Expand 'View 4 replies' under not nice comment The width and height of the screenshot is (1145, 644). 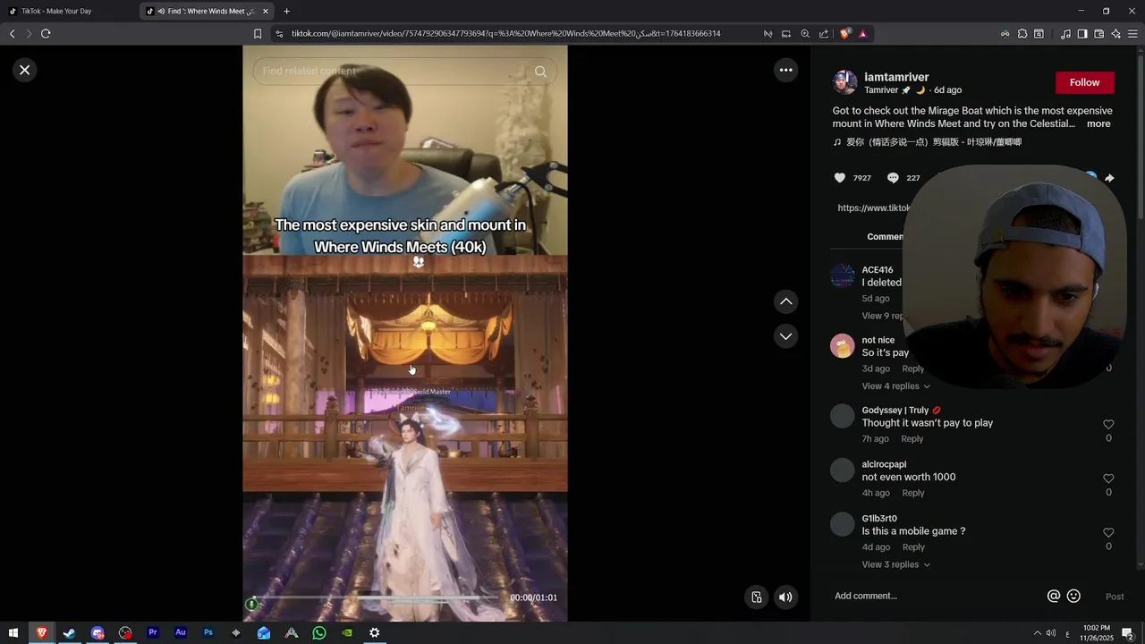point(895,386)
